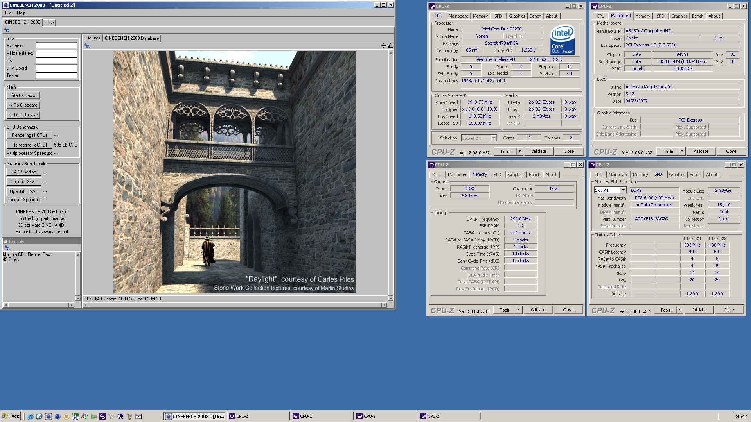Run Rendering (1 CPU) benchmark
751x422 pixels.
pyautogui.click(x=29, y=135)
